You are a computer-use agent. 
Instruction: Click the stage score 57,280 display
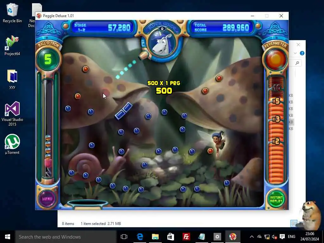point(119,28)
